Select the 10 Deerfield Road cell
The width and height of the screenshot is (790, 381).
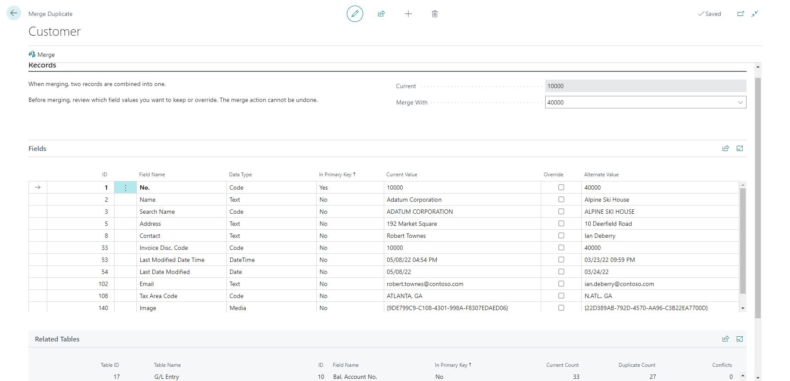[660, 224]
